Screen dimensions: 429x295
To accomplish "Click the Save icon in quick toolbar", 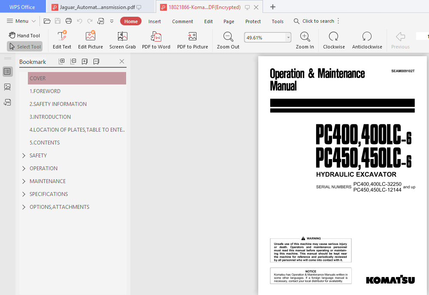I will point(58,21).
